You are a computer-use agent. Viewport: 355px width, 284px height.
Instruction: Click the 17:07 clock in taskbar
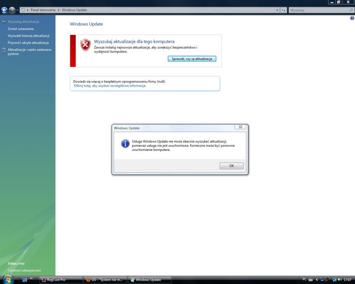(347, 280)
